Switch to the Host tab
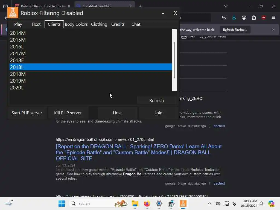280x210 pixels. coord(36,24)
